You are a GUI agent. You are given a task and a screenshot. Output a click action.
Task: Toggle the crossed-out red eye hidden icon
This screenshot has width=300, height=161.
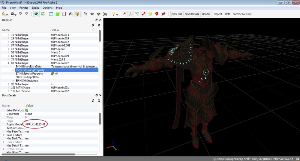pos(163,14)
